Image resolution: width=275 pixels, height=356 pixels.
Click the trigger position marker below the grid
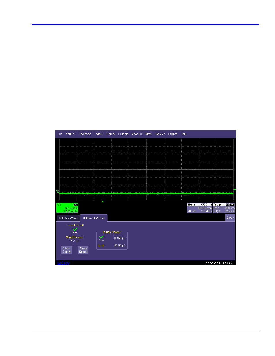(x=103, y=201)
